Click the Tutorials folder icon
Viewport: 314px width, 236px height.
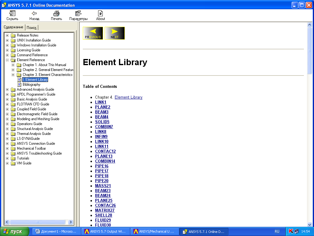[13, 158]
